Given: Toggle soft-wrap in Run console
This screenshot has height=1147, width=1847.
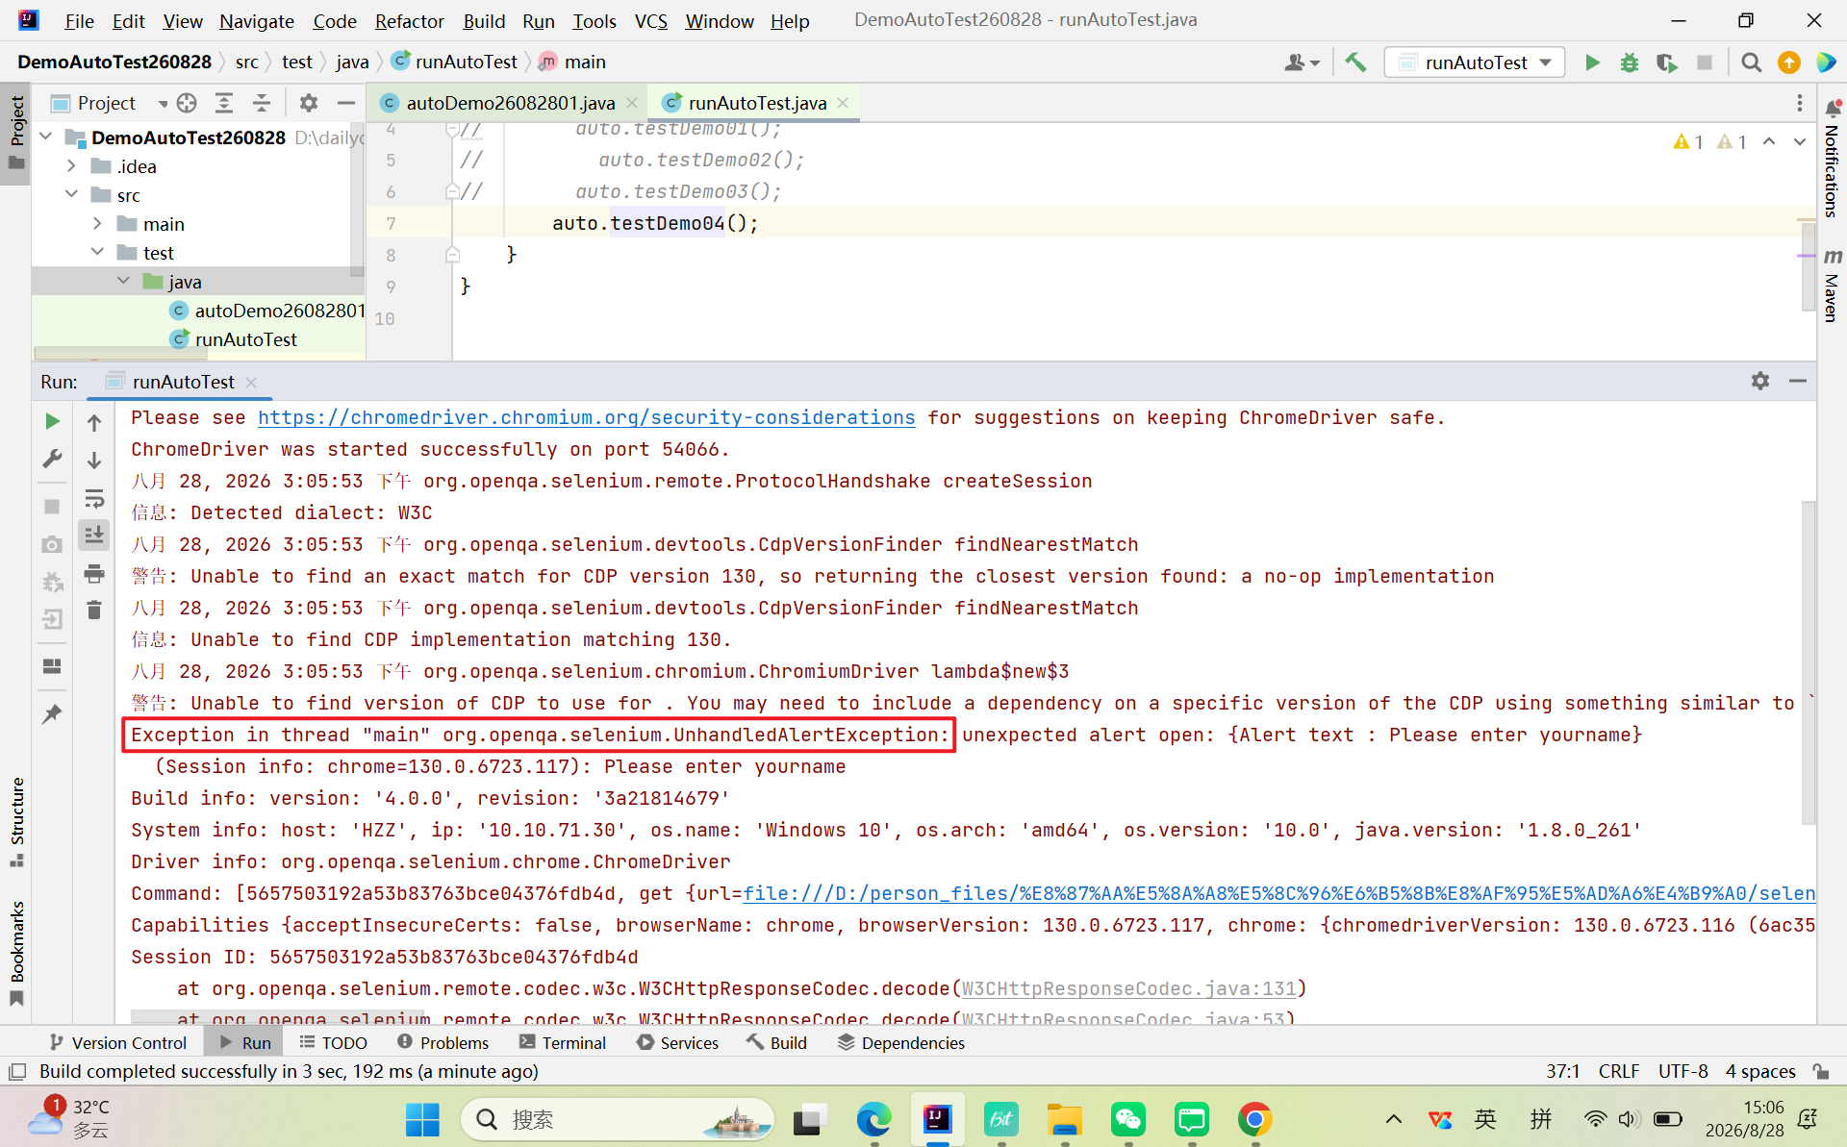Looking at the screenshot, I should 94,498.
